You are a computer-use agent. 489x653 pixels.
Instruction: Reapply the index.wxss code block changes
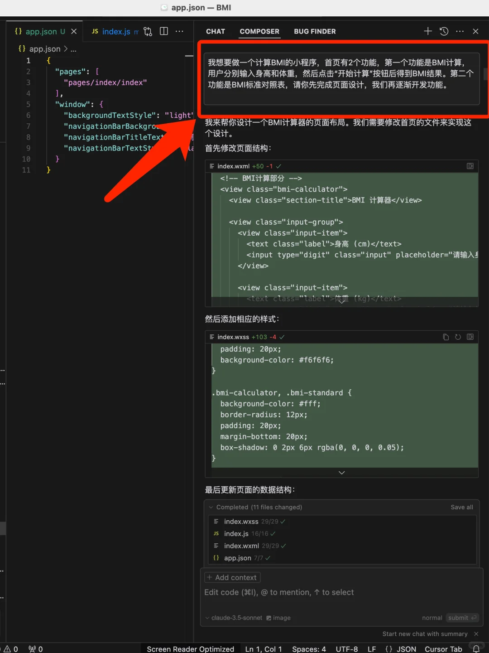point(458,337)
